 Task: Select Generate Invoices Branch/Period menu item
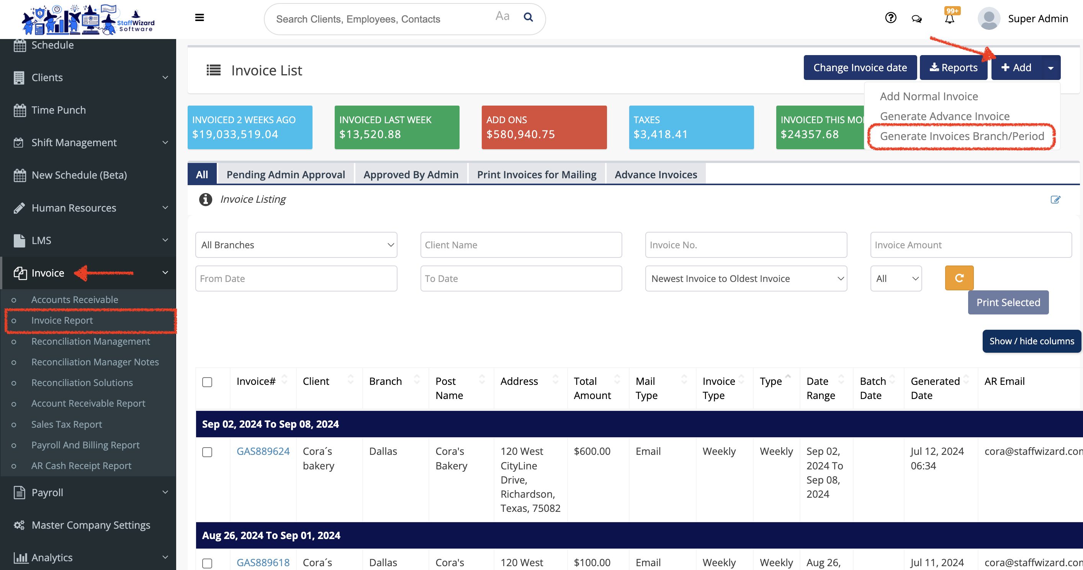[962, 136]
